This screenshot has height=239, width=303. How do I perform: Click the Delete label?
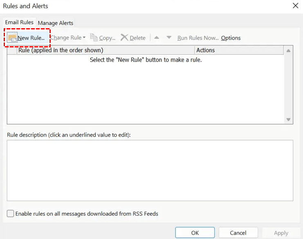pos(137,38)
